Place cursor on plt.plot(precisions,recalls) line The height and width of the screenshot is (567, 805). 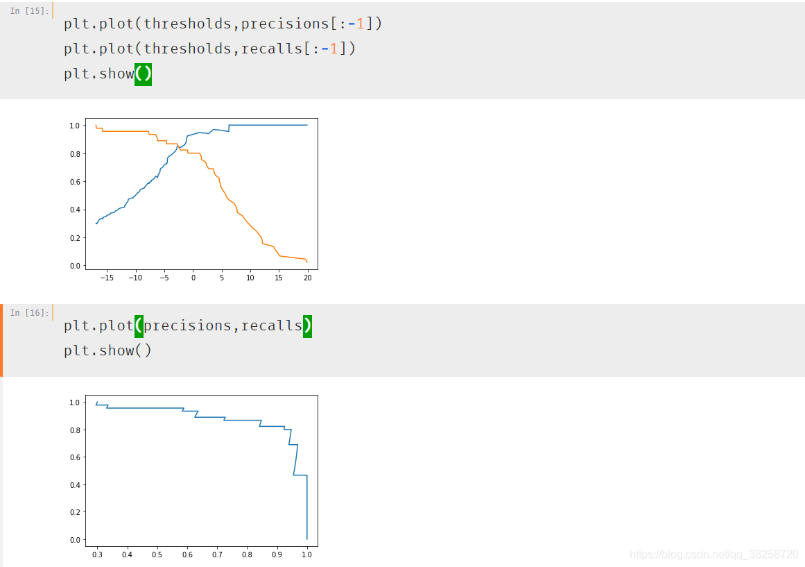(187, 326)
